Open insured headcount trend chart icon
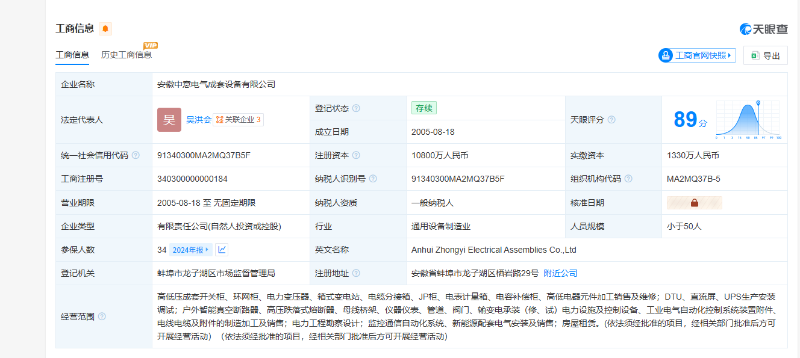The height and width of the screenshot is (358, 800). (x=222, y=250)
